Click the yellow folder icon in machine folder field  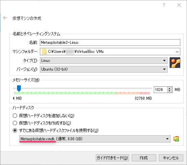pyautogui.click(x=44, y=52)
